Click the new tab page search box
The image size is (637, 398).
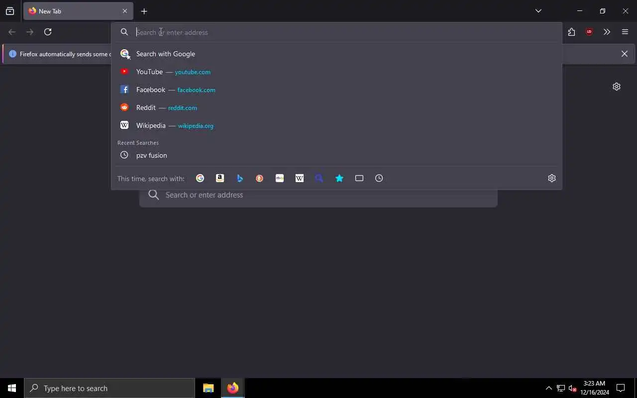pos(318,195)
